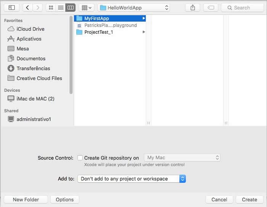Focus the Search field
This screenshot has height=207, width=267.
pos(243,8)
